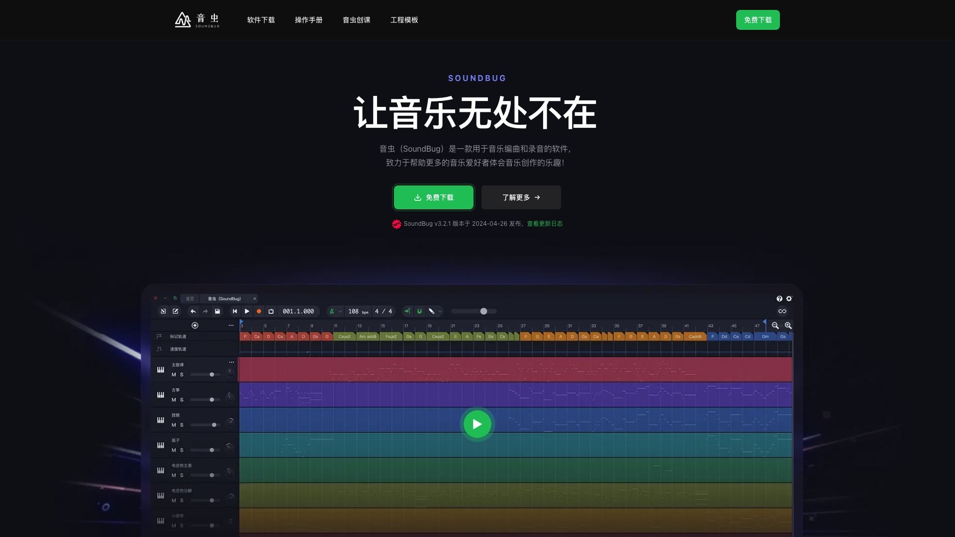The image size is (955, 537).
Task: Add a new track with the plus circle
Action: tap(195, 325)
